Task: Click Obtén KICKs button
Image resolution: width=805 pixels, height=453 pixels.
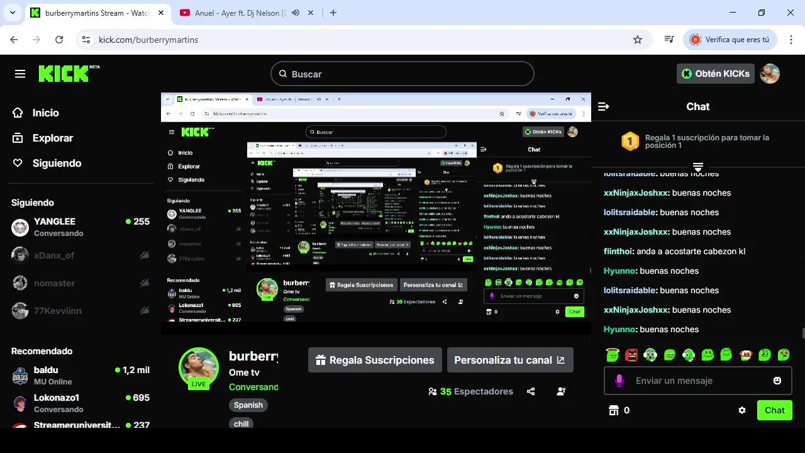Action: [x=716, y=74]
